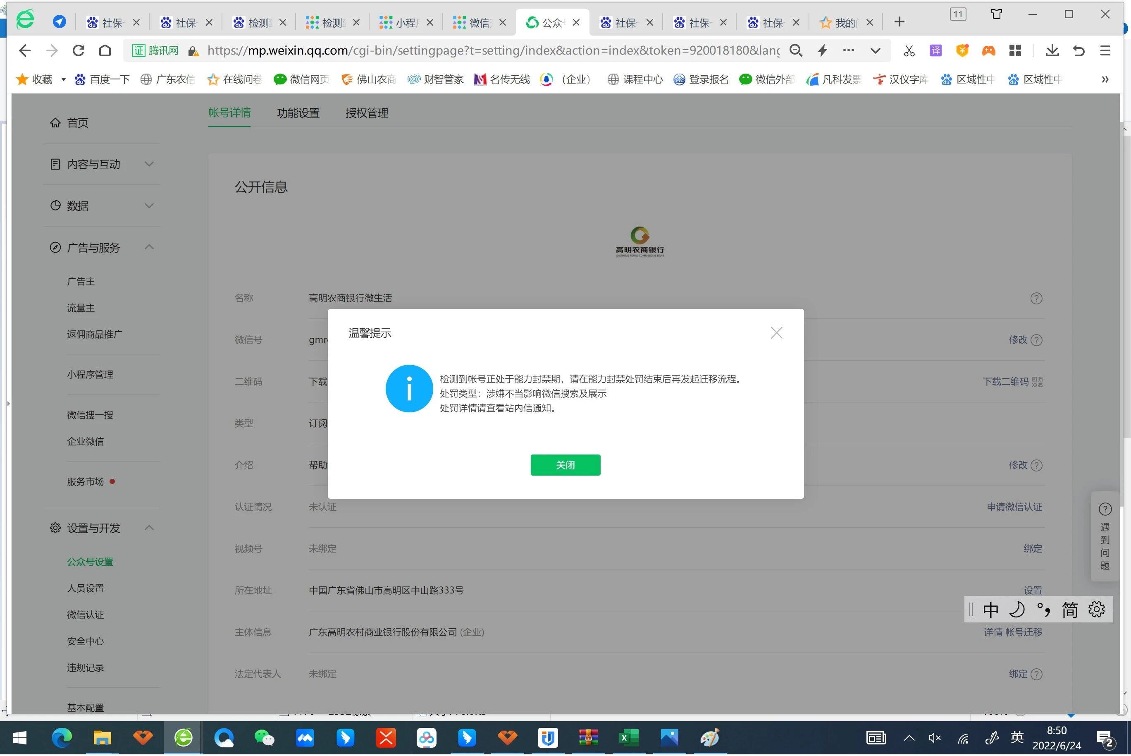This screenshot has height=756, width=1131.
Task: Switch to the 授权管理 tab
Action: pyautogui.click(x=367, y=113)
